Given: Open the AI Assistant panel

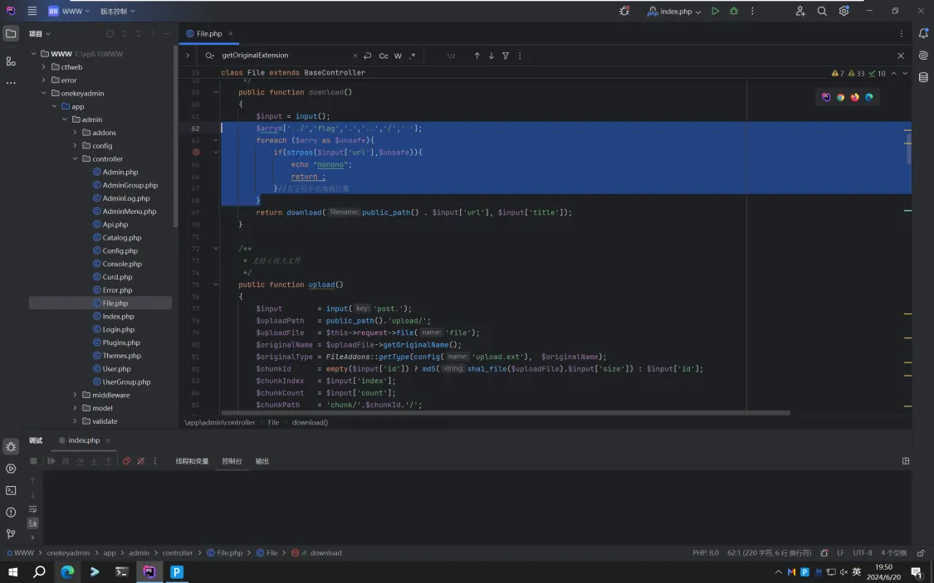Looking at the screenshot, I should pyautogui.click(x=923, y=56).
